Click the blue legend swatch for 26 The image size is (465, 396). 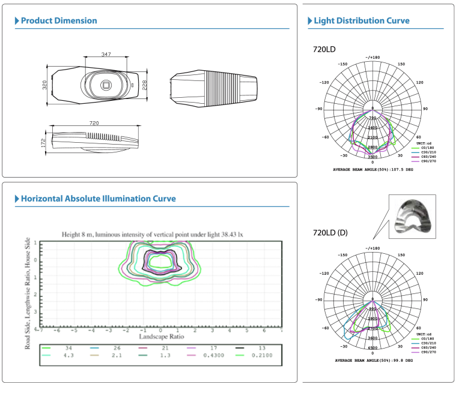[x=94, y=348]
